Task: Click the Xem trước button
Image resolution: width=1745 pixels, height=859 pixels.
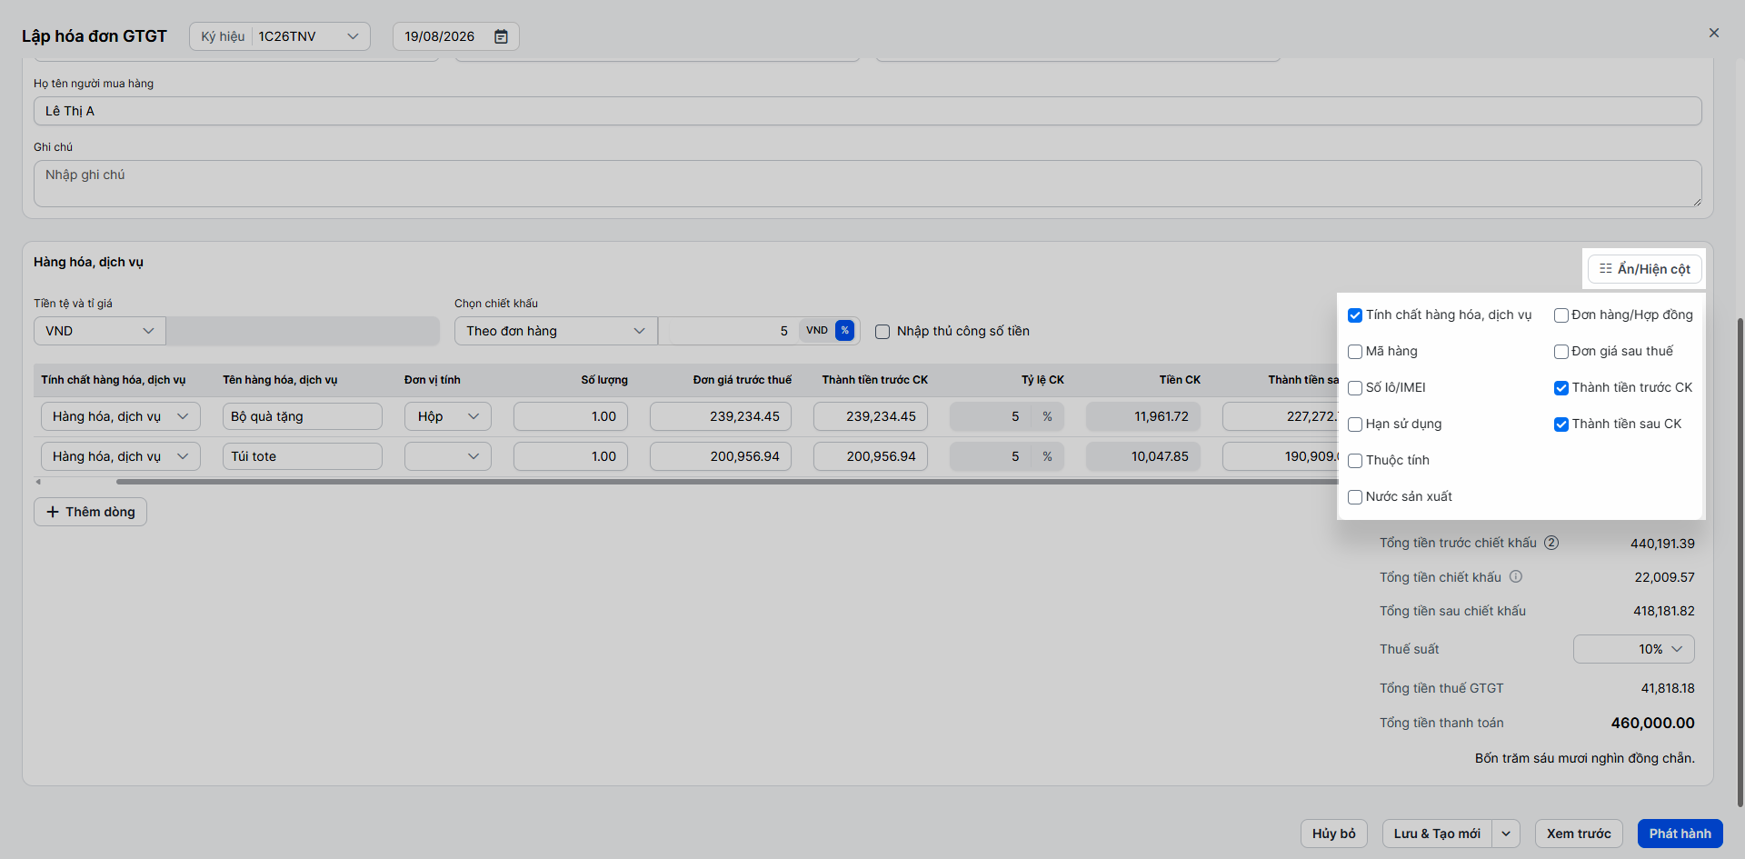Action: point(1579,834)
